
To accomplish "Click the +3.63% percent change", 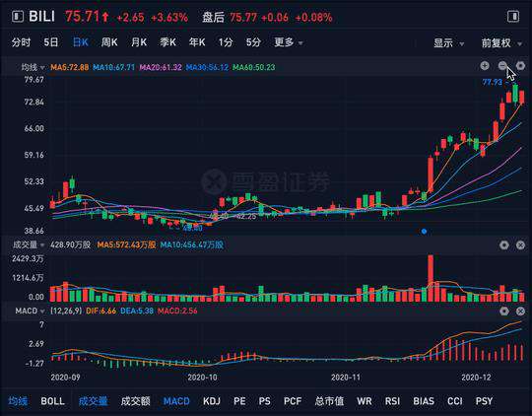I will tap(169, 18).
